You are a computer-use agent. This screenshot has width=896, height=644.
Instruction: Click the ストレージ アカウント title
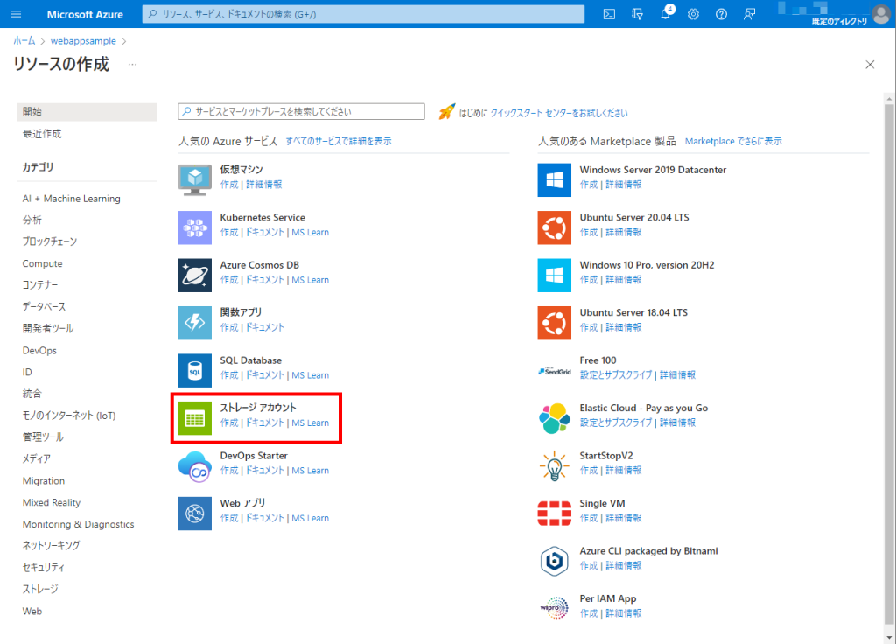tap(258, 408)
